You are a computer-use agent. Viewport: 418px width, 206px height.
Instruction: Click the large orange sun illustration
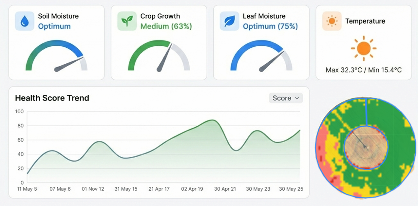[x=364, y=48]
